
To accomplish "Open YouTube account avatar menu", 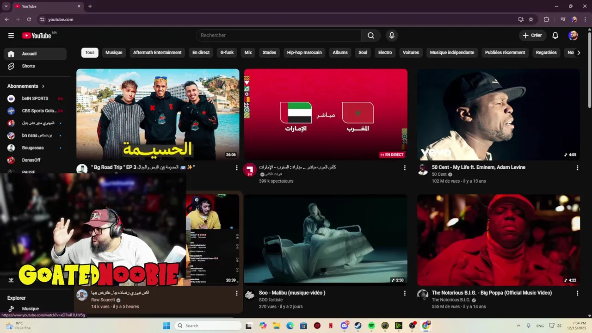I will 573,36.
